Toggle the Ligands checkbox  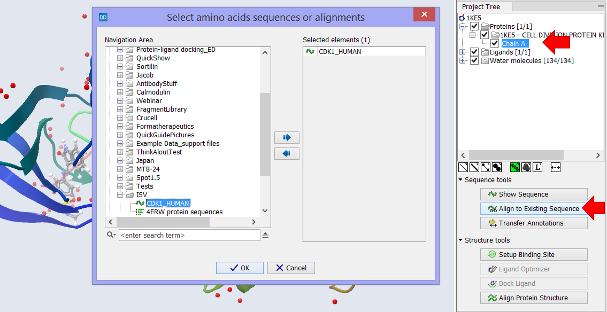coord(474,52)
